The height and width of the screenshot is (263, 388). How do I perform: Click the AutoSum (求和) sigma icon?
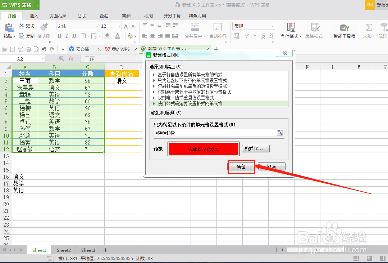369,27
